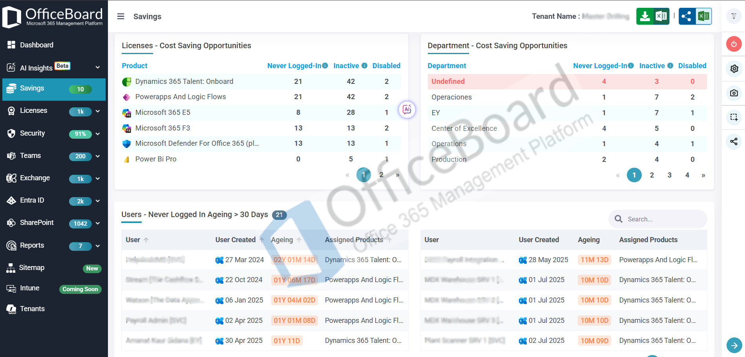
Task: Toggle the hamburger sidebar menu
Action: coord(121,16)
